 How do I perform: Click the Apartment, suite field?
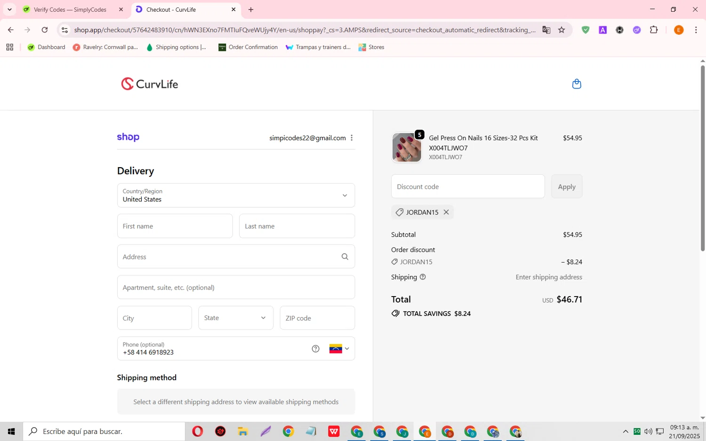236,287
